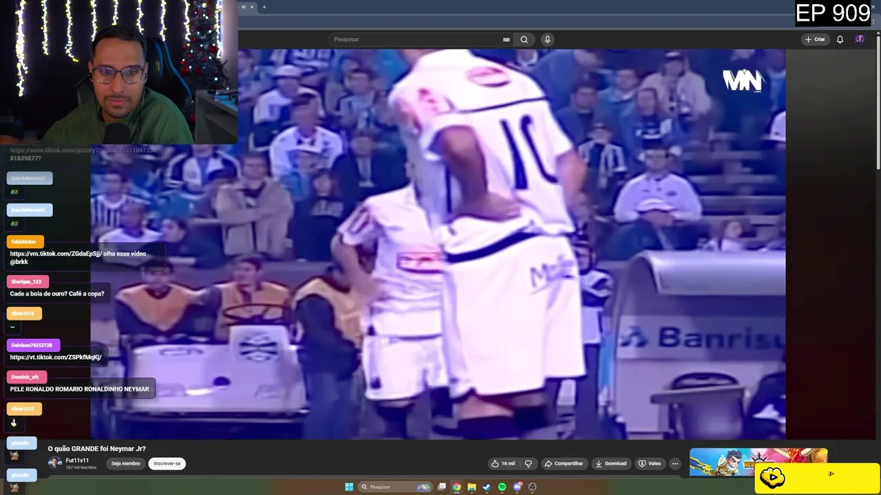The height and width of the screenshot is (495, 881).
Task: Click chat message PELE RONALDO ROMARIO RONALDINHO NEYMAR
Action: point(80,389)
